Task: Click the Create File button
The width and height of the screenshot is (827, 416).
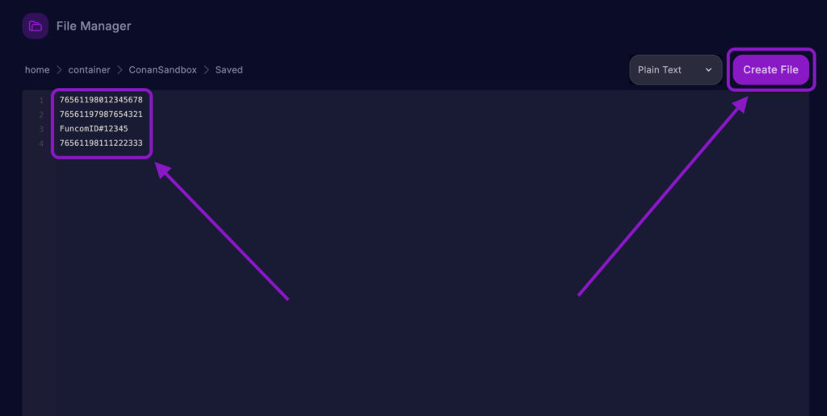Action: point(770,69)
